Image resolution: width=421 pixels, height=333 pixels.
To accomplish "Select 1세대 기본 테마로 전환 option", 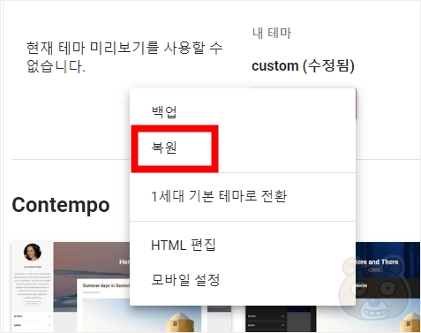I will (243, 196).
